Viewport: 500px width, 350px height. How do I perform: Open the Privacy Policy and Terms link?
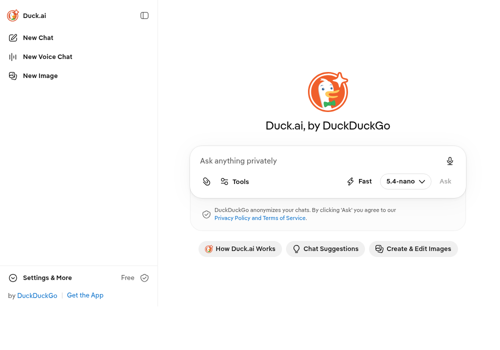click(x=260, y=218)
